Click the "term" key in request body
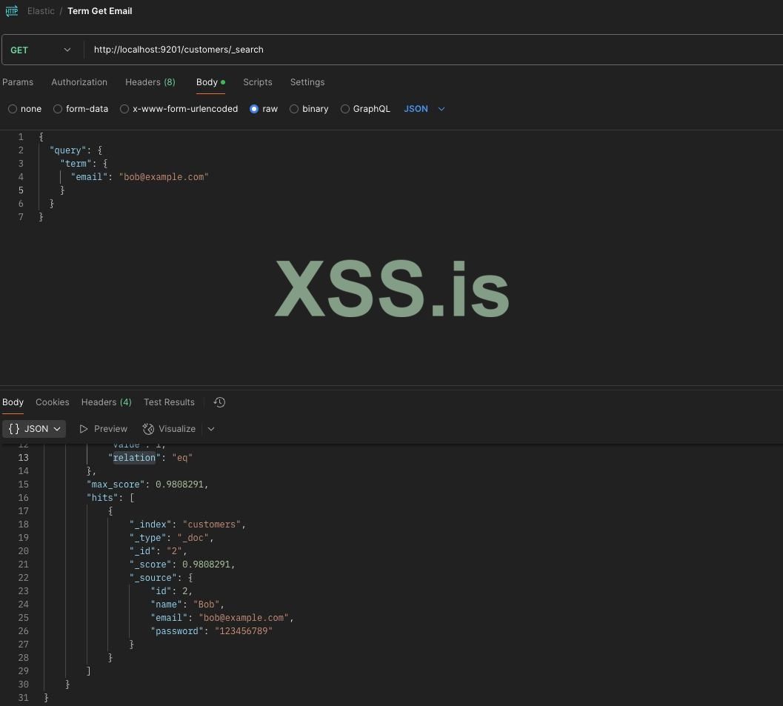The width and height of the screenshot is (783, 706). [x=76, y=164]
